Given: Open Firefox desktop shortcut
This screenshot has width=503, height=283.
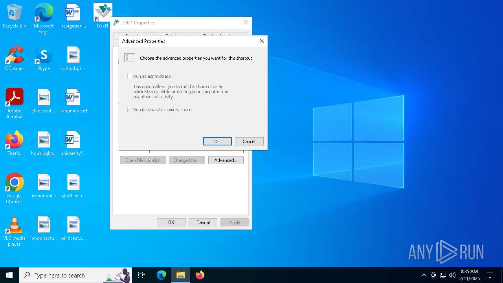Looking at the screenshot, I should (15, 144).
